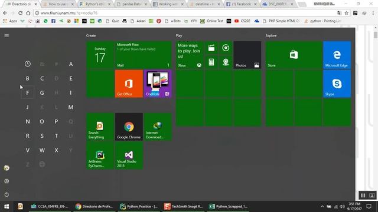Open the Search Everything tile
Image resolution: width=378 pixels, height=212 pixels.
pyautogui.click(x=100, y=127)
